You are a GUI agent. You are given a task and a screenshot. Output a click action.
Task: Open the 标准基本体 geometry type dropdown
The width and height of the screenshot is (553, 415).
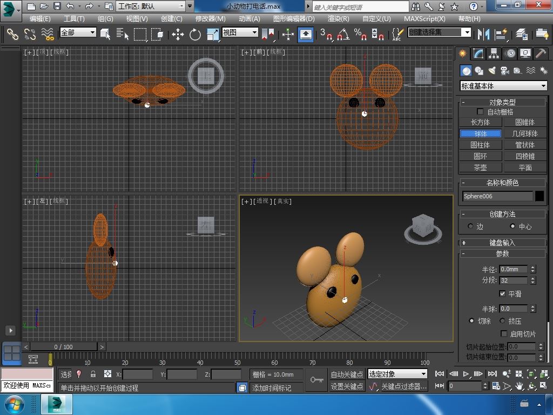tap(503, 86)
